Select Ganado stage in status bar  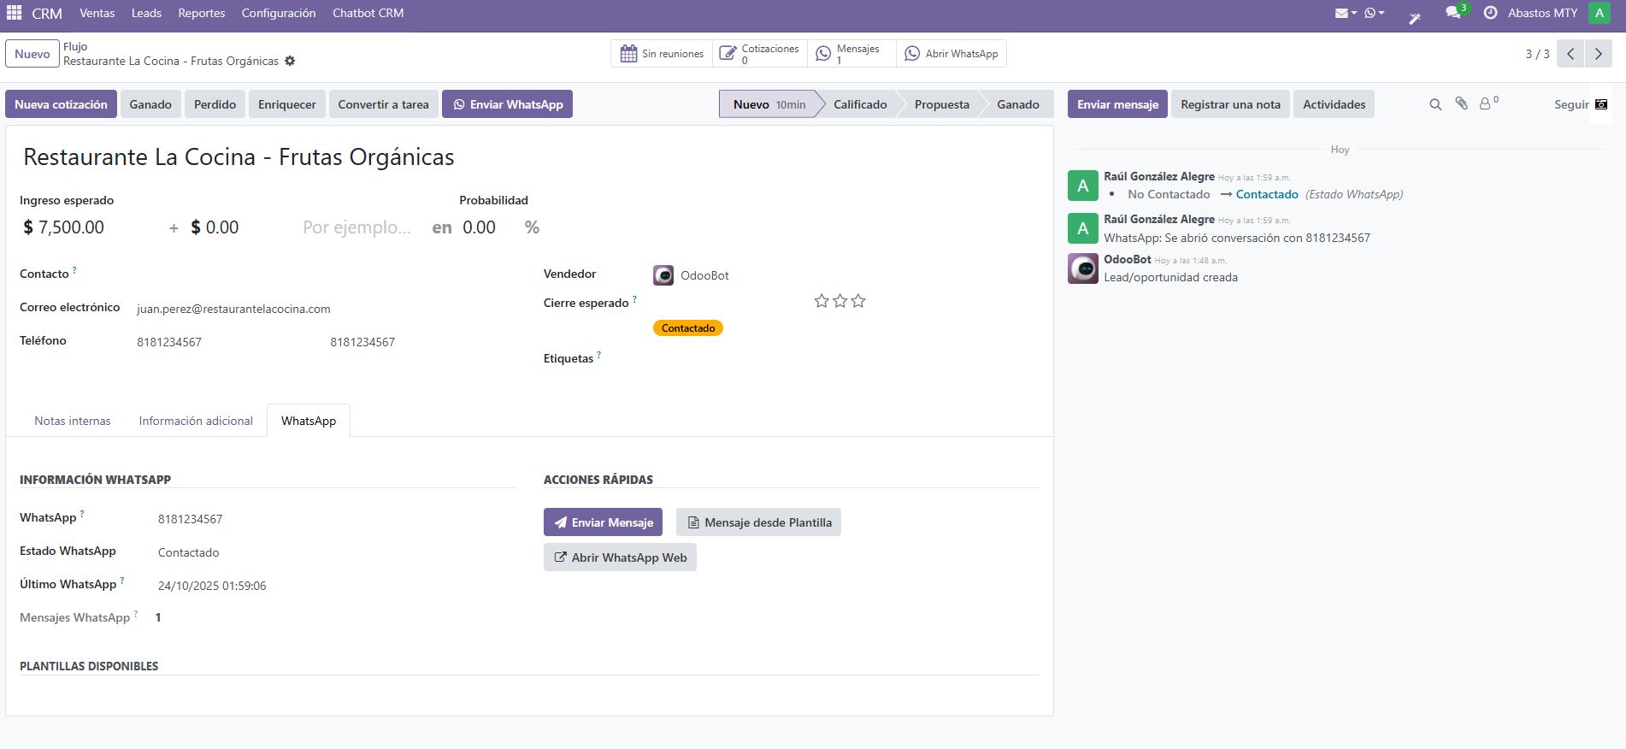pyautogui.click(x=1017, y=104)
